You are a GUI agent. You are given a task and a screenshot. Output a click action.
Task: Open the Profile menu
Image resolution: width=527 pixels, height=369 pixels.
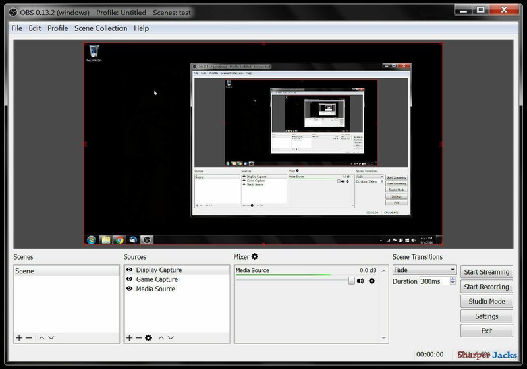(x=57, y=28)
